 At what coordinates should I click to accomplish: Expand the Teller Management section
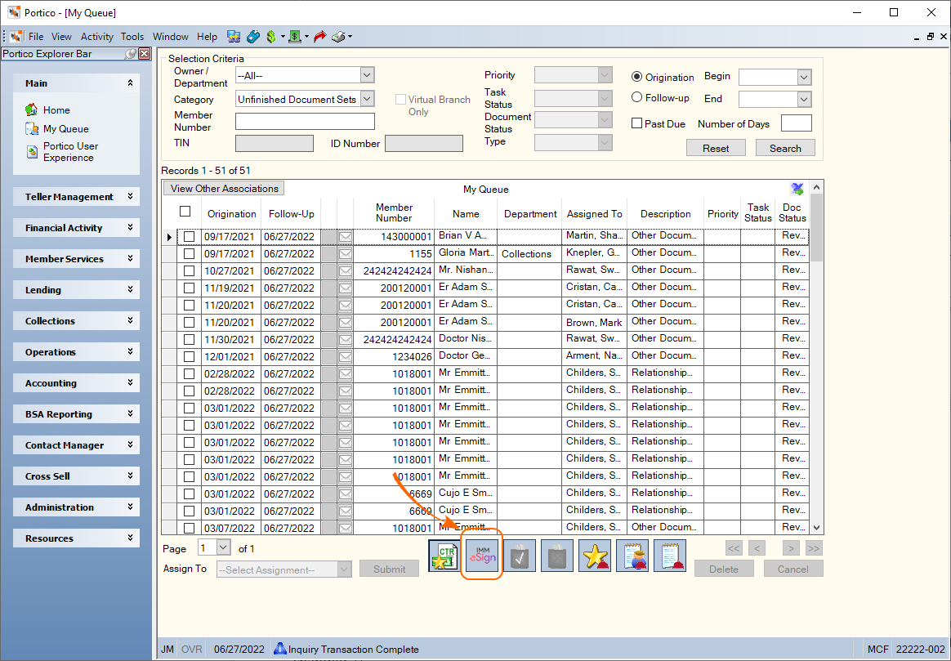(77, 196)
